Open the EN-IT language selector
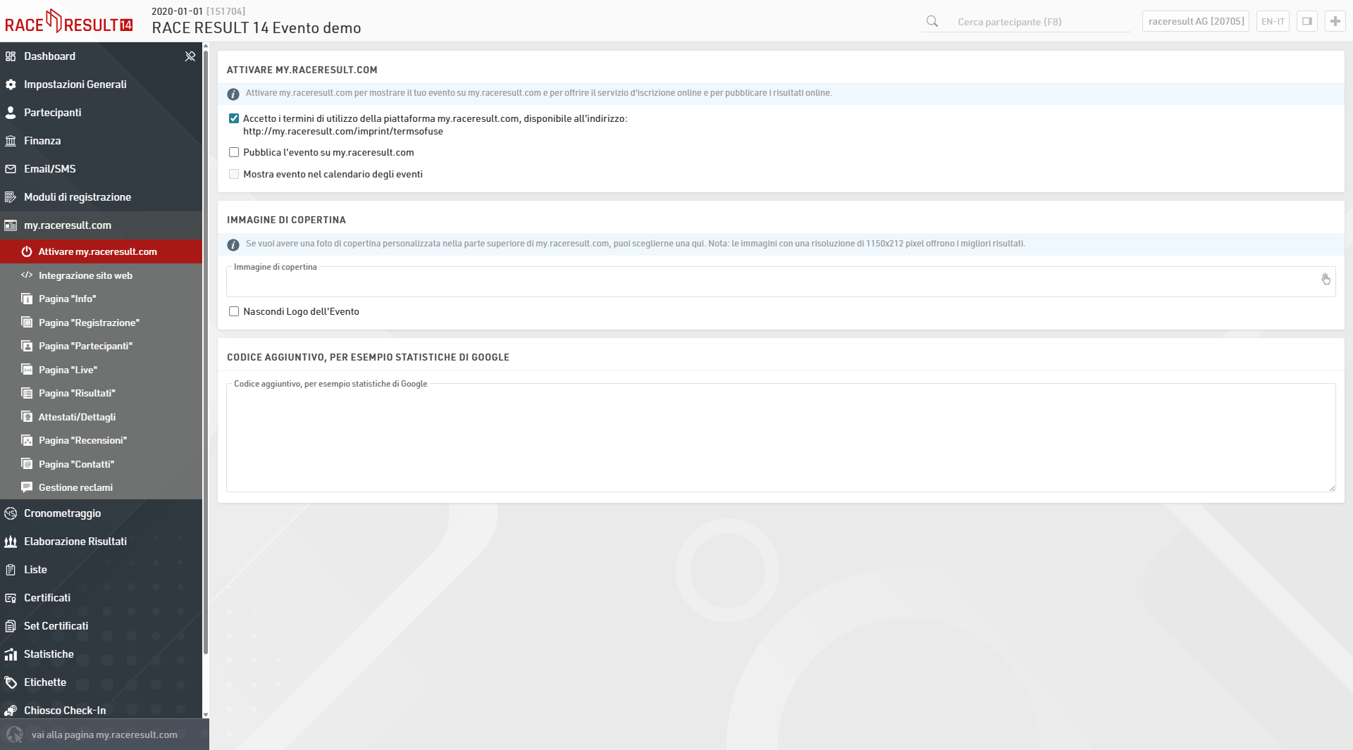The width and height of the screenshot is (1353, 750). (1272, 22)
